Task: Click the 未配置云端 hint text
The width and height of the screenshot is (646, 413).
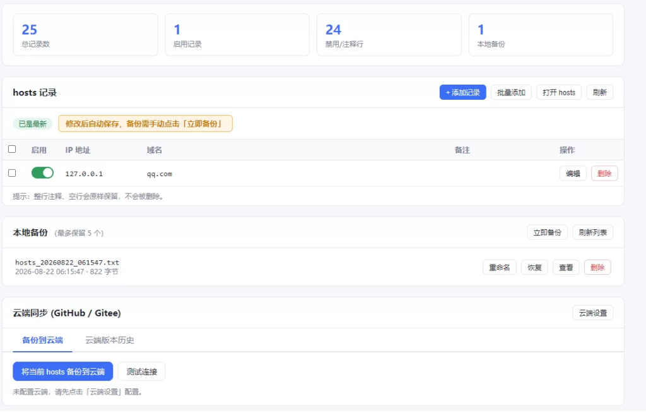Action: [x=78, y=392]
